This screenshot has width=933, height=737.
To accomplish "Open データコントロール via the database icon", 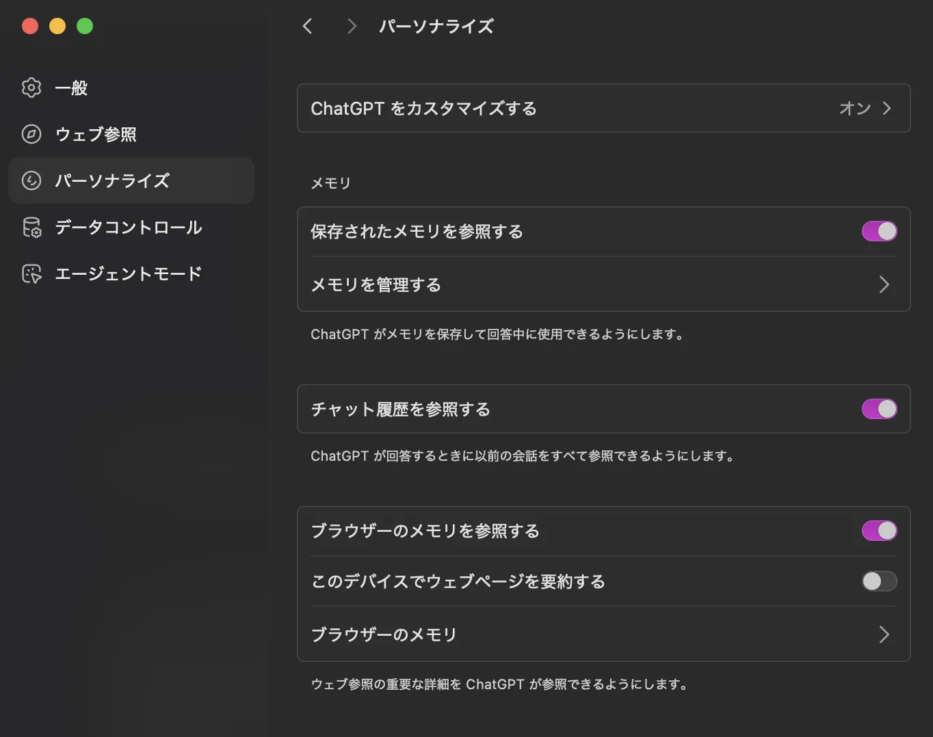I will (31, 228).
